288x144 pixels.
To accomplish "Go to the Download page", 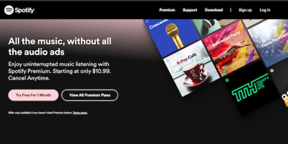I will 214,10.
